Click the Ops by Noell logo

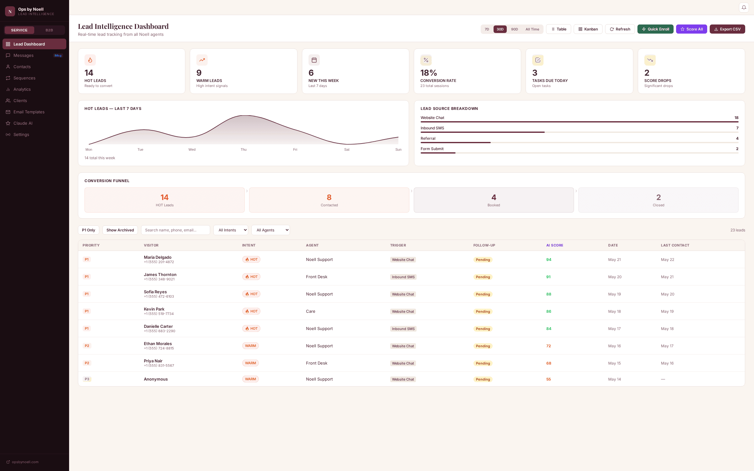(10, 11)
